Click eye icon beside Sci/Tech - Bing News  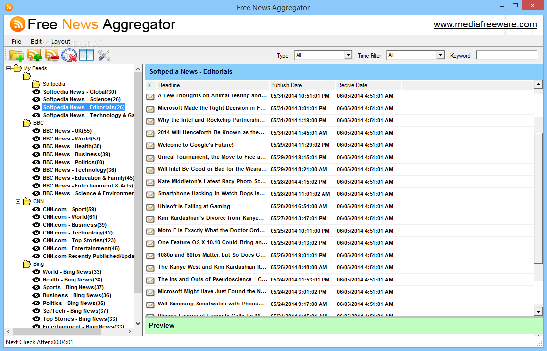click(x=36, y=311)
